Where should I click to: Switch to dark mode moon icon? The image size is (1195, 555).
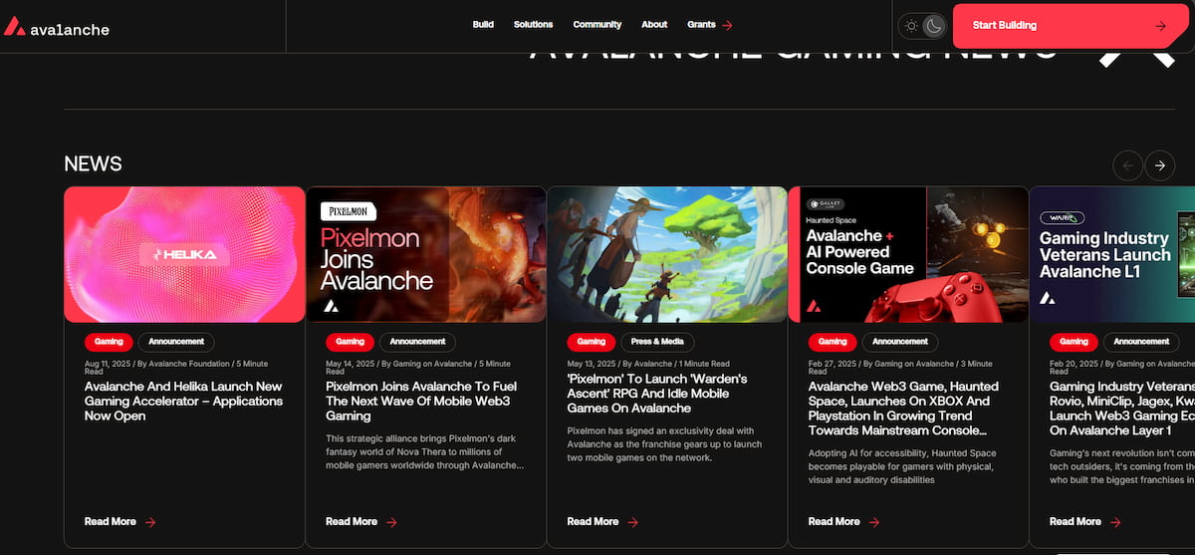[x=933, y=26]
